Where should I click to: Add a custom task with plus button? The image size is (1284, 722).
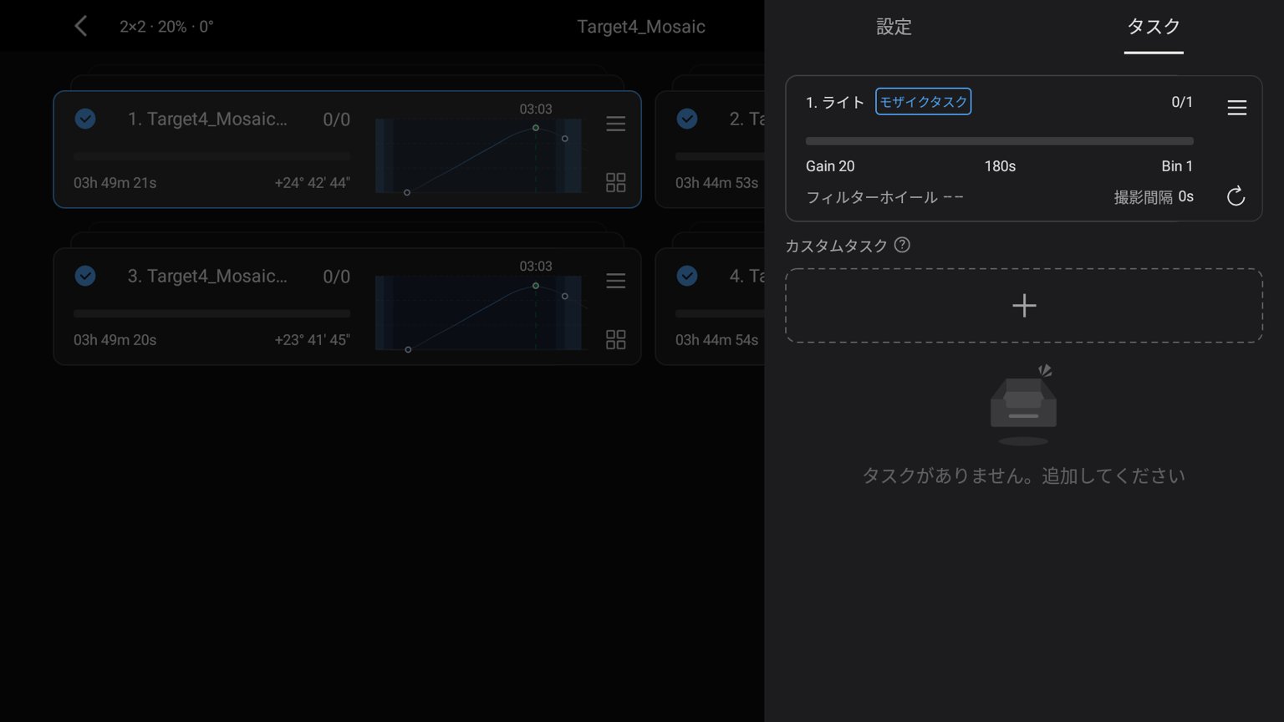[1024, 306]
